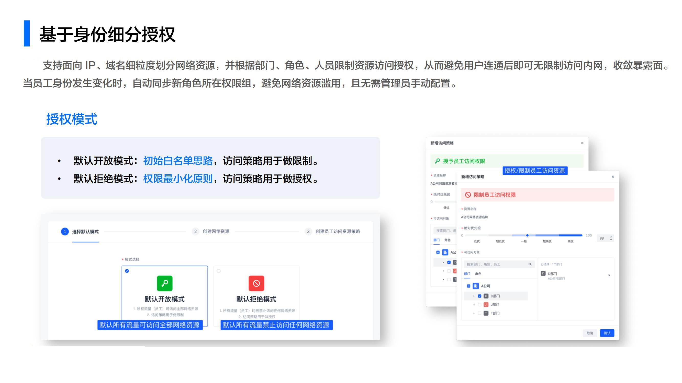Viewport: 682px width, 383px height.
Task: Click the grey 较低优 segment of priority slider
Action: 500,235
